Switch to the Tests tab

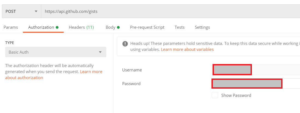pyautogui.click(x=180, y=27)
